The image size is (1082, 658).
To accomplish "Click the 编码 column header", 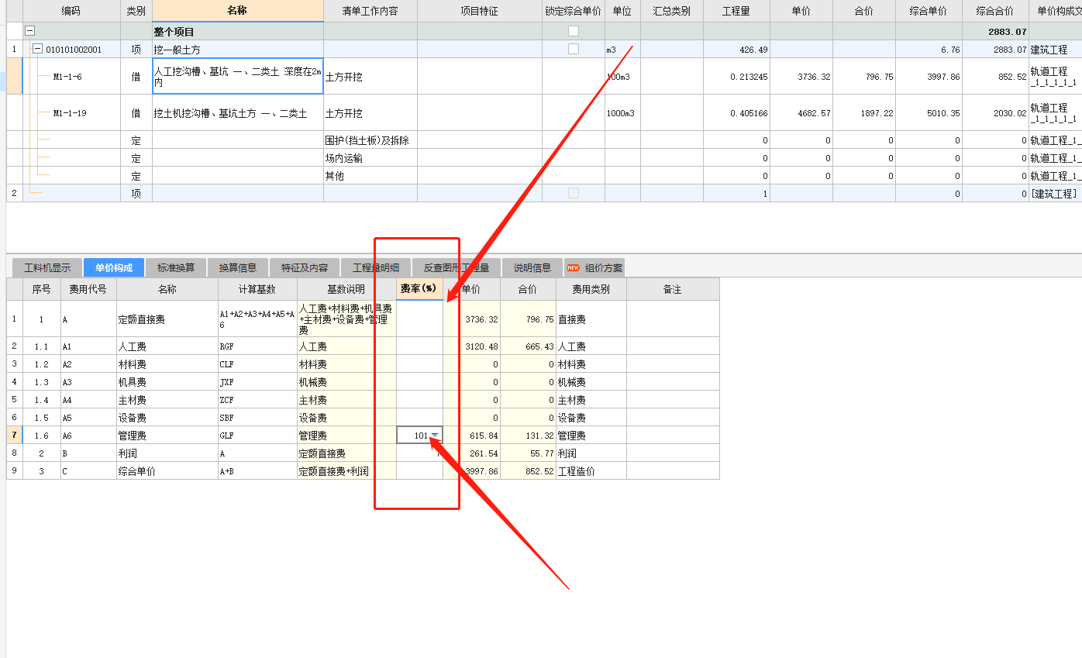I will (x=71, y=11).
